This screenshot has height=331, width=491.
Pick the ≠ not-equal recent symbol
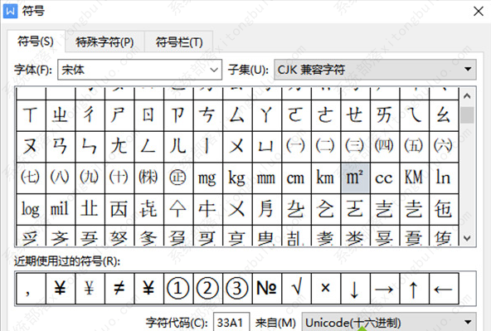pyautogui.click(x=119, y=289)
